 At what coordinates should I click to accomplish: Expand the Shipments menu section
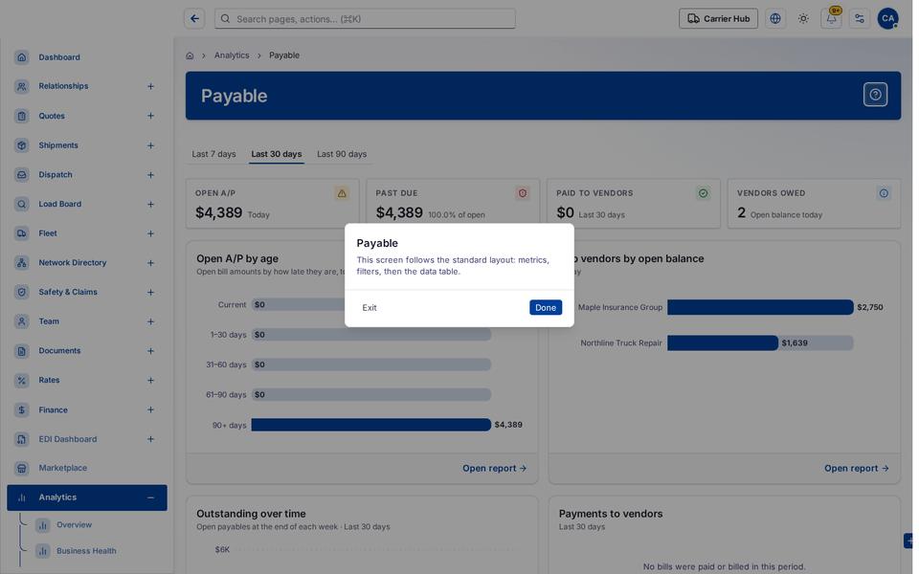(150, 145)
